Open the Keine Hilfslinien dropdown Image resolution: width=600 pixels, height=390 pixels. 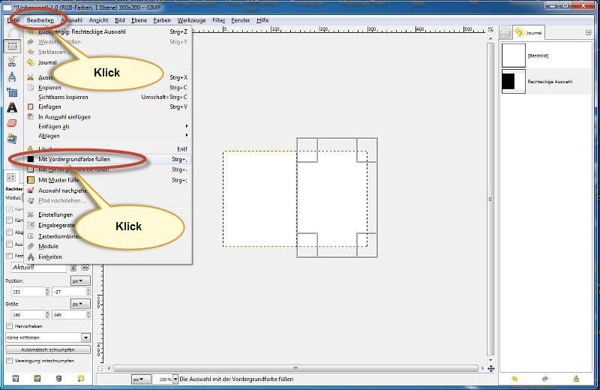[x=48, y=337]
